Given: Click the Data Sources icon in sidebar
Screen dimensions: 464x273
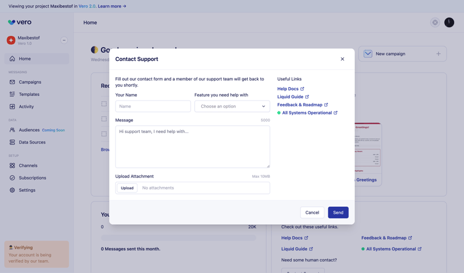Looking at the screenshot, I should pos(12,142).
